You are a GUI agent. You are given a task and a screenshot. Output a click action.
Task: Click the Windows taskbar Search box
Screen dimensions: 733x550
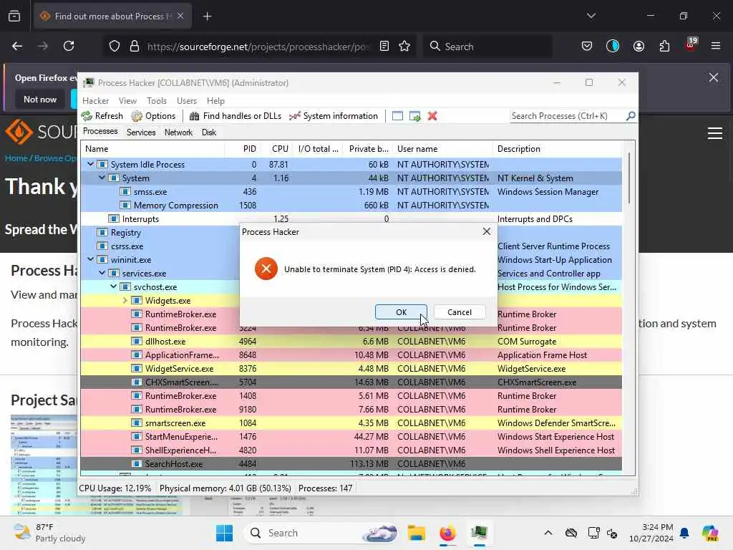click(x=321, y=533)
